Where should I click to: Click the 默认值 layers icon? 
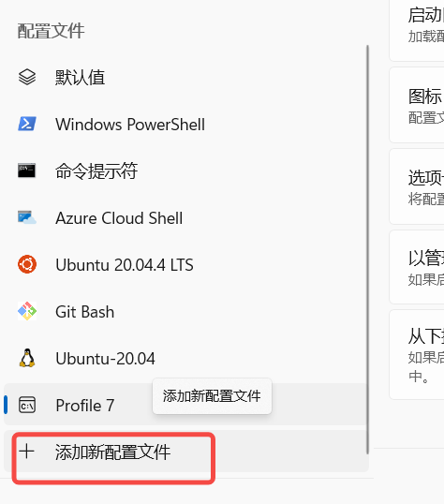[27, 77]
